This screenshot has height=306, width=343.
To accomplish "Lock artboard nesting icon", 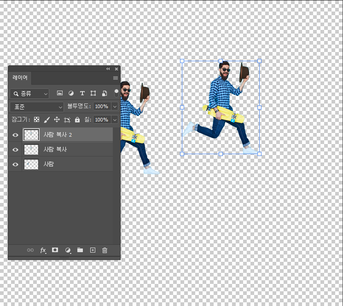I will tap(67, 120).
